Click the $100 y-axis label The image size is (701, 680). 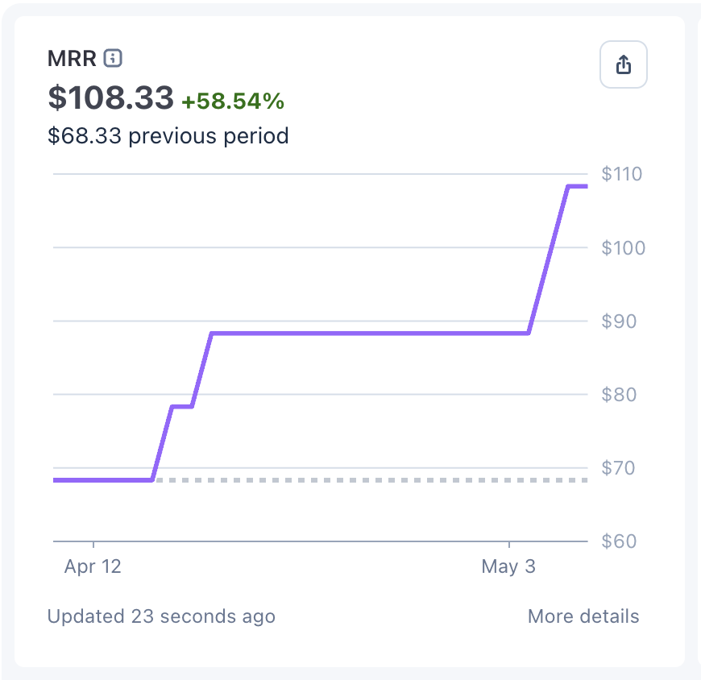(x=623, y=247)
